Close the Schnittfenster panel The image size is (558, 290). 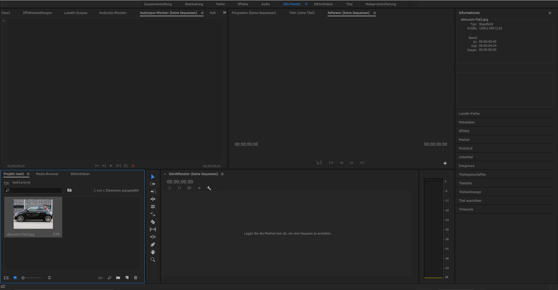(x=165, y=174)
